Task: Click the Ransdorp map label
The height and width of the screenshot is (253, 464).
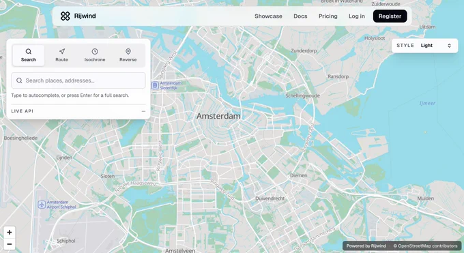Action: tap(338, 76)
